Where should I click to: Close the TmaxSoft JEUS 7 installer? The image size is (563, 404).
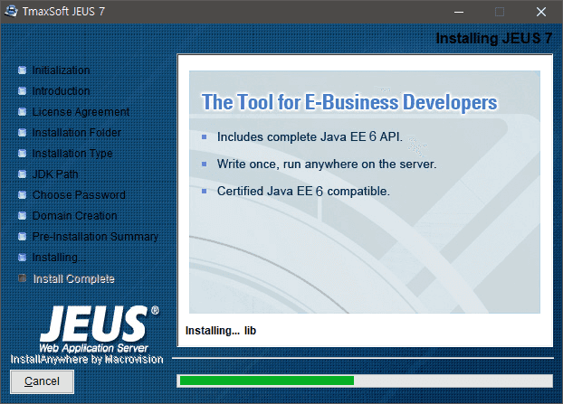(541, 12)
